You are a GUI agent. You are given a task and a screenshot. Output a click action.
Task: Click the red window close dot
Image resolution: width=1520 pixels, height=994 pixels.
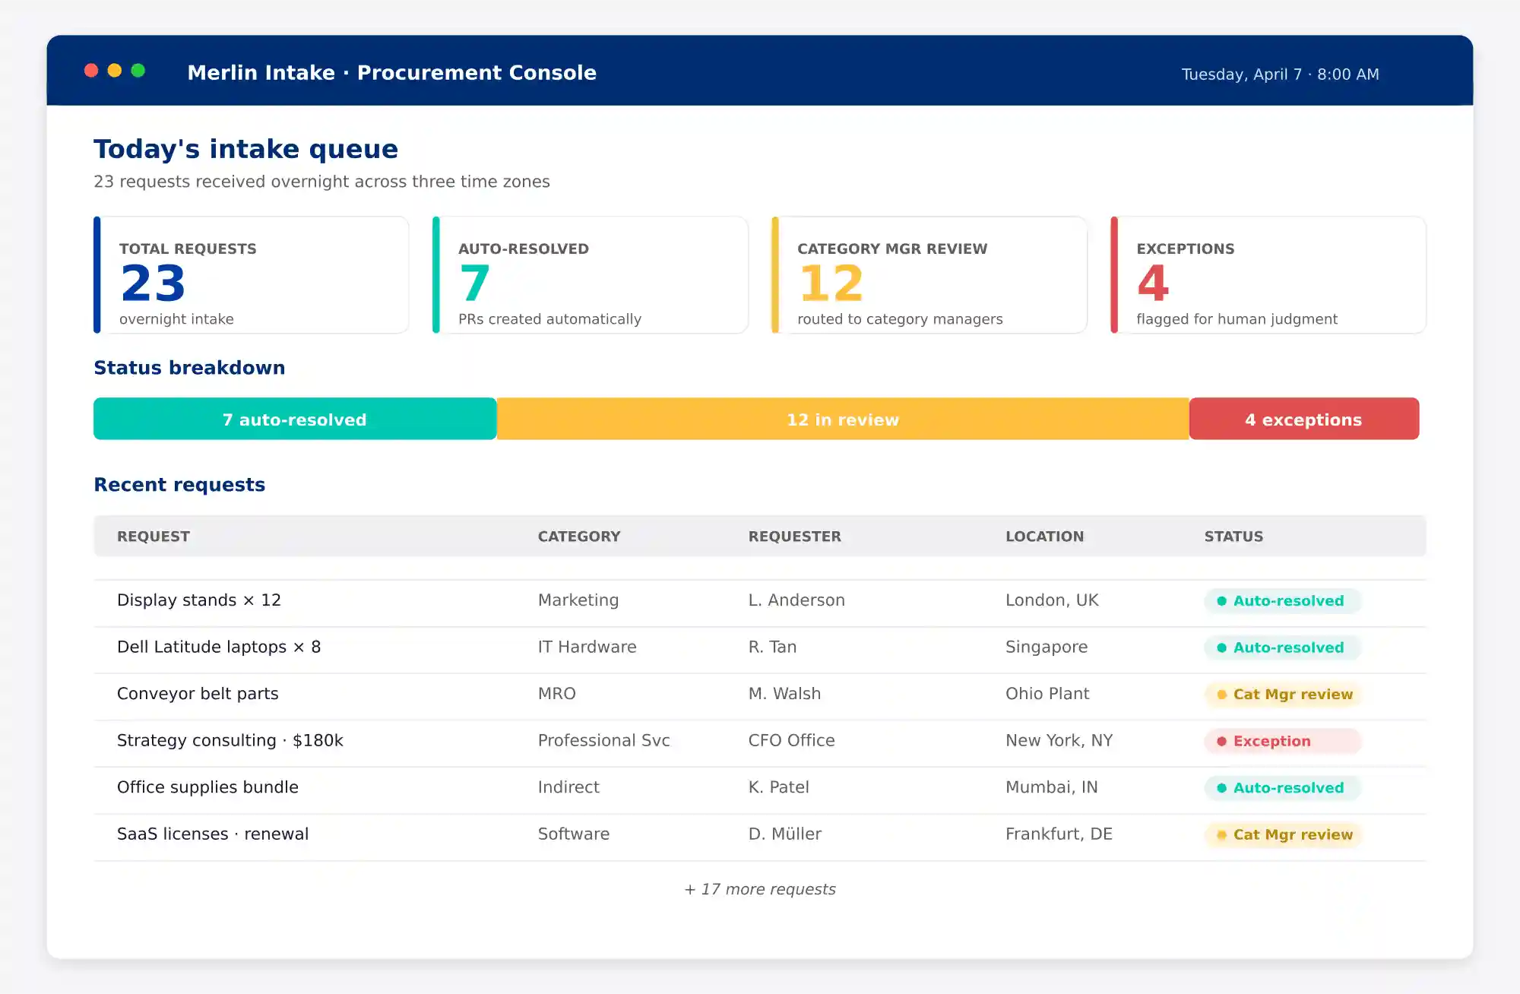[x=91, y=71]
